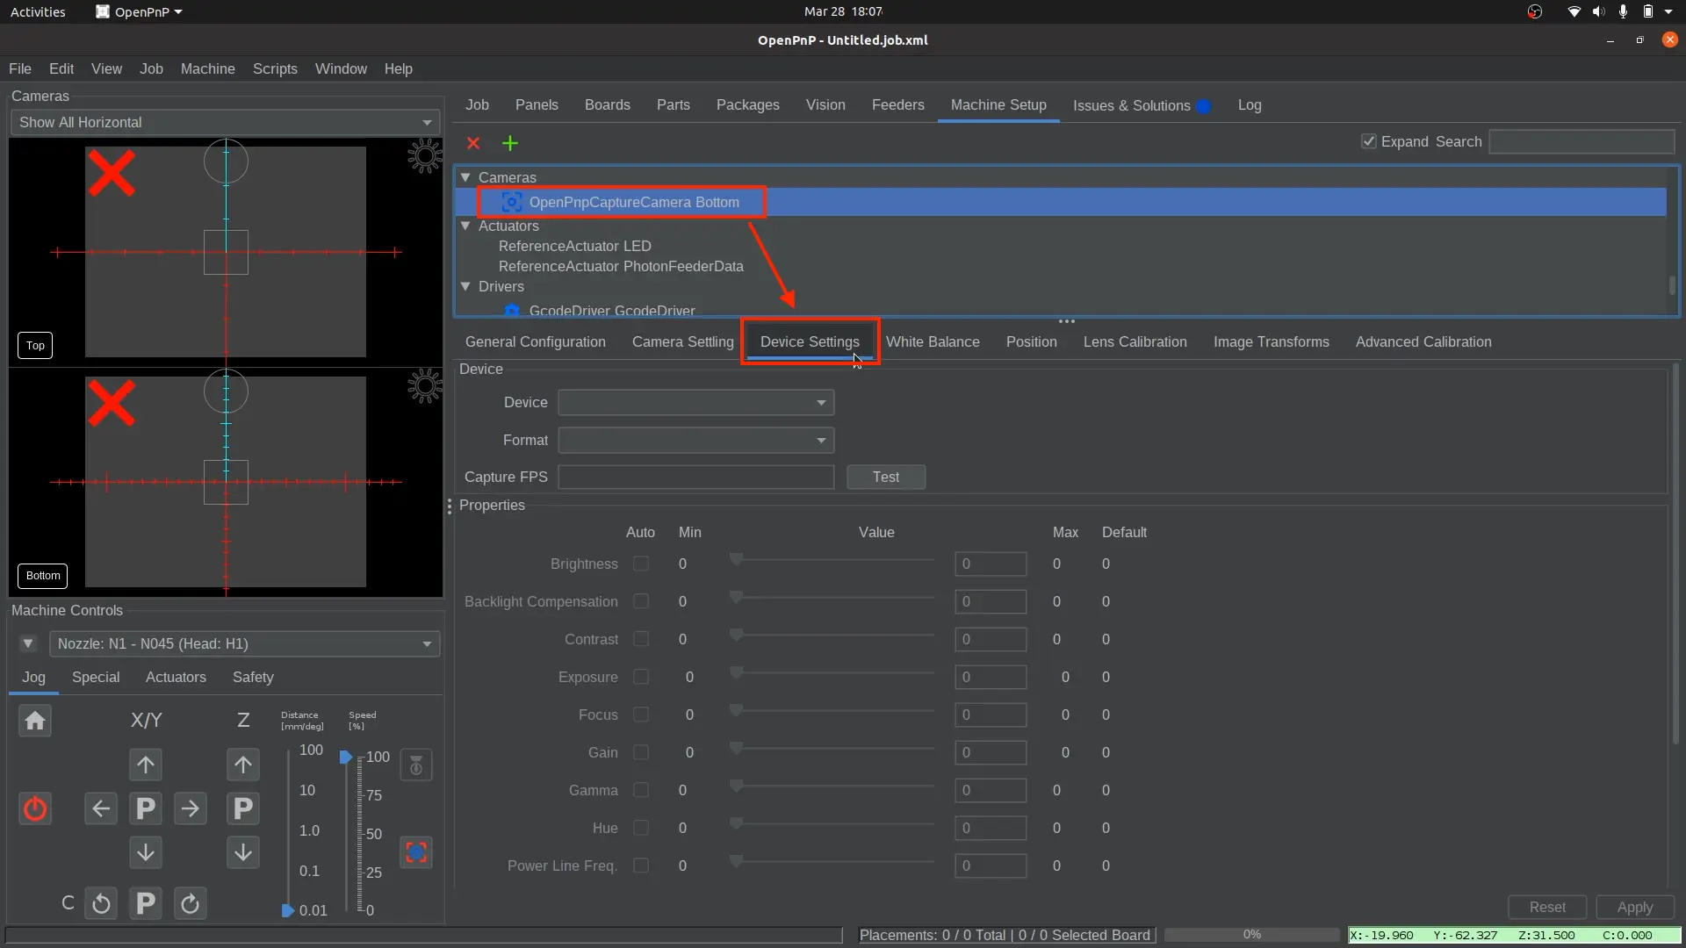Collapse the Actuators tree node

click(466, 226)
